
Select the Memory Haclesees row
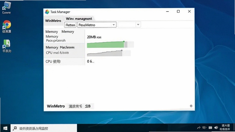64,50
